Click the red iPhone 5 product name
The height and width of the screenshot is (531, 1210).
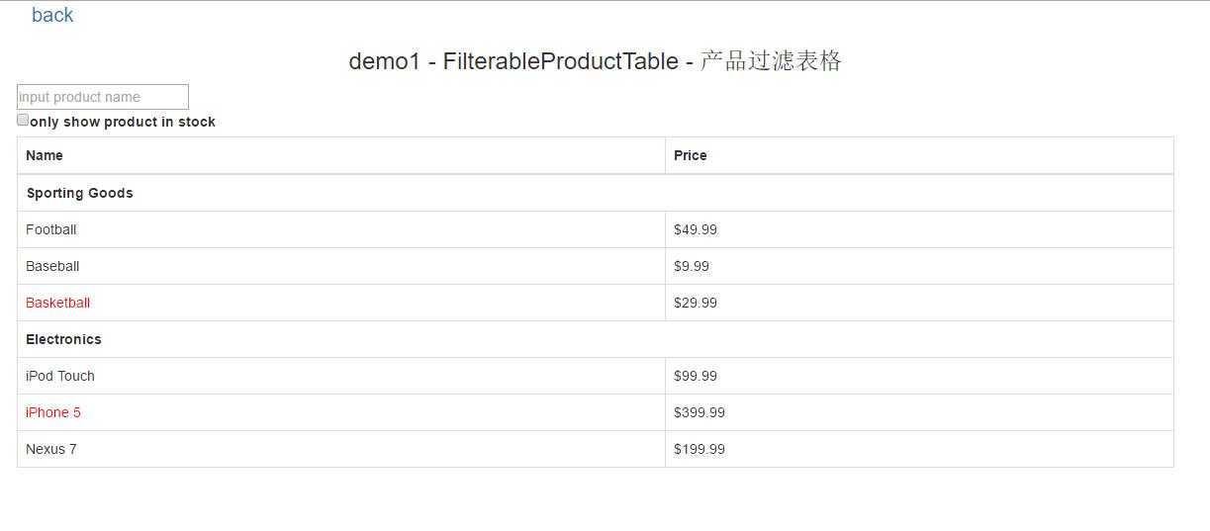[53, 412]
